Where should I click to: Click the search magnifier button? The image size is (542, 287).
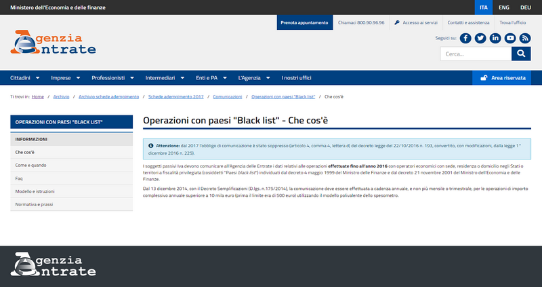[x=521, y=54]
